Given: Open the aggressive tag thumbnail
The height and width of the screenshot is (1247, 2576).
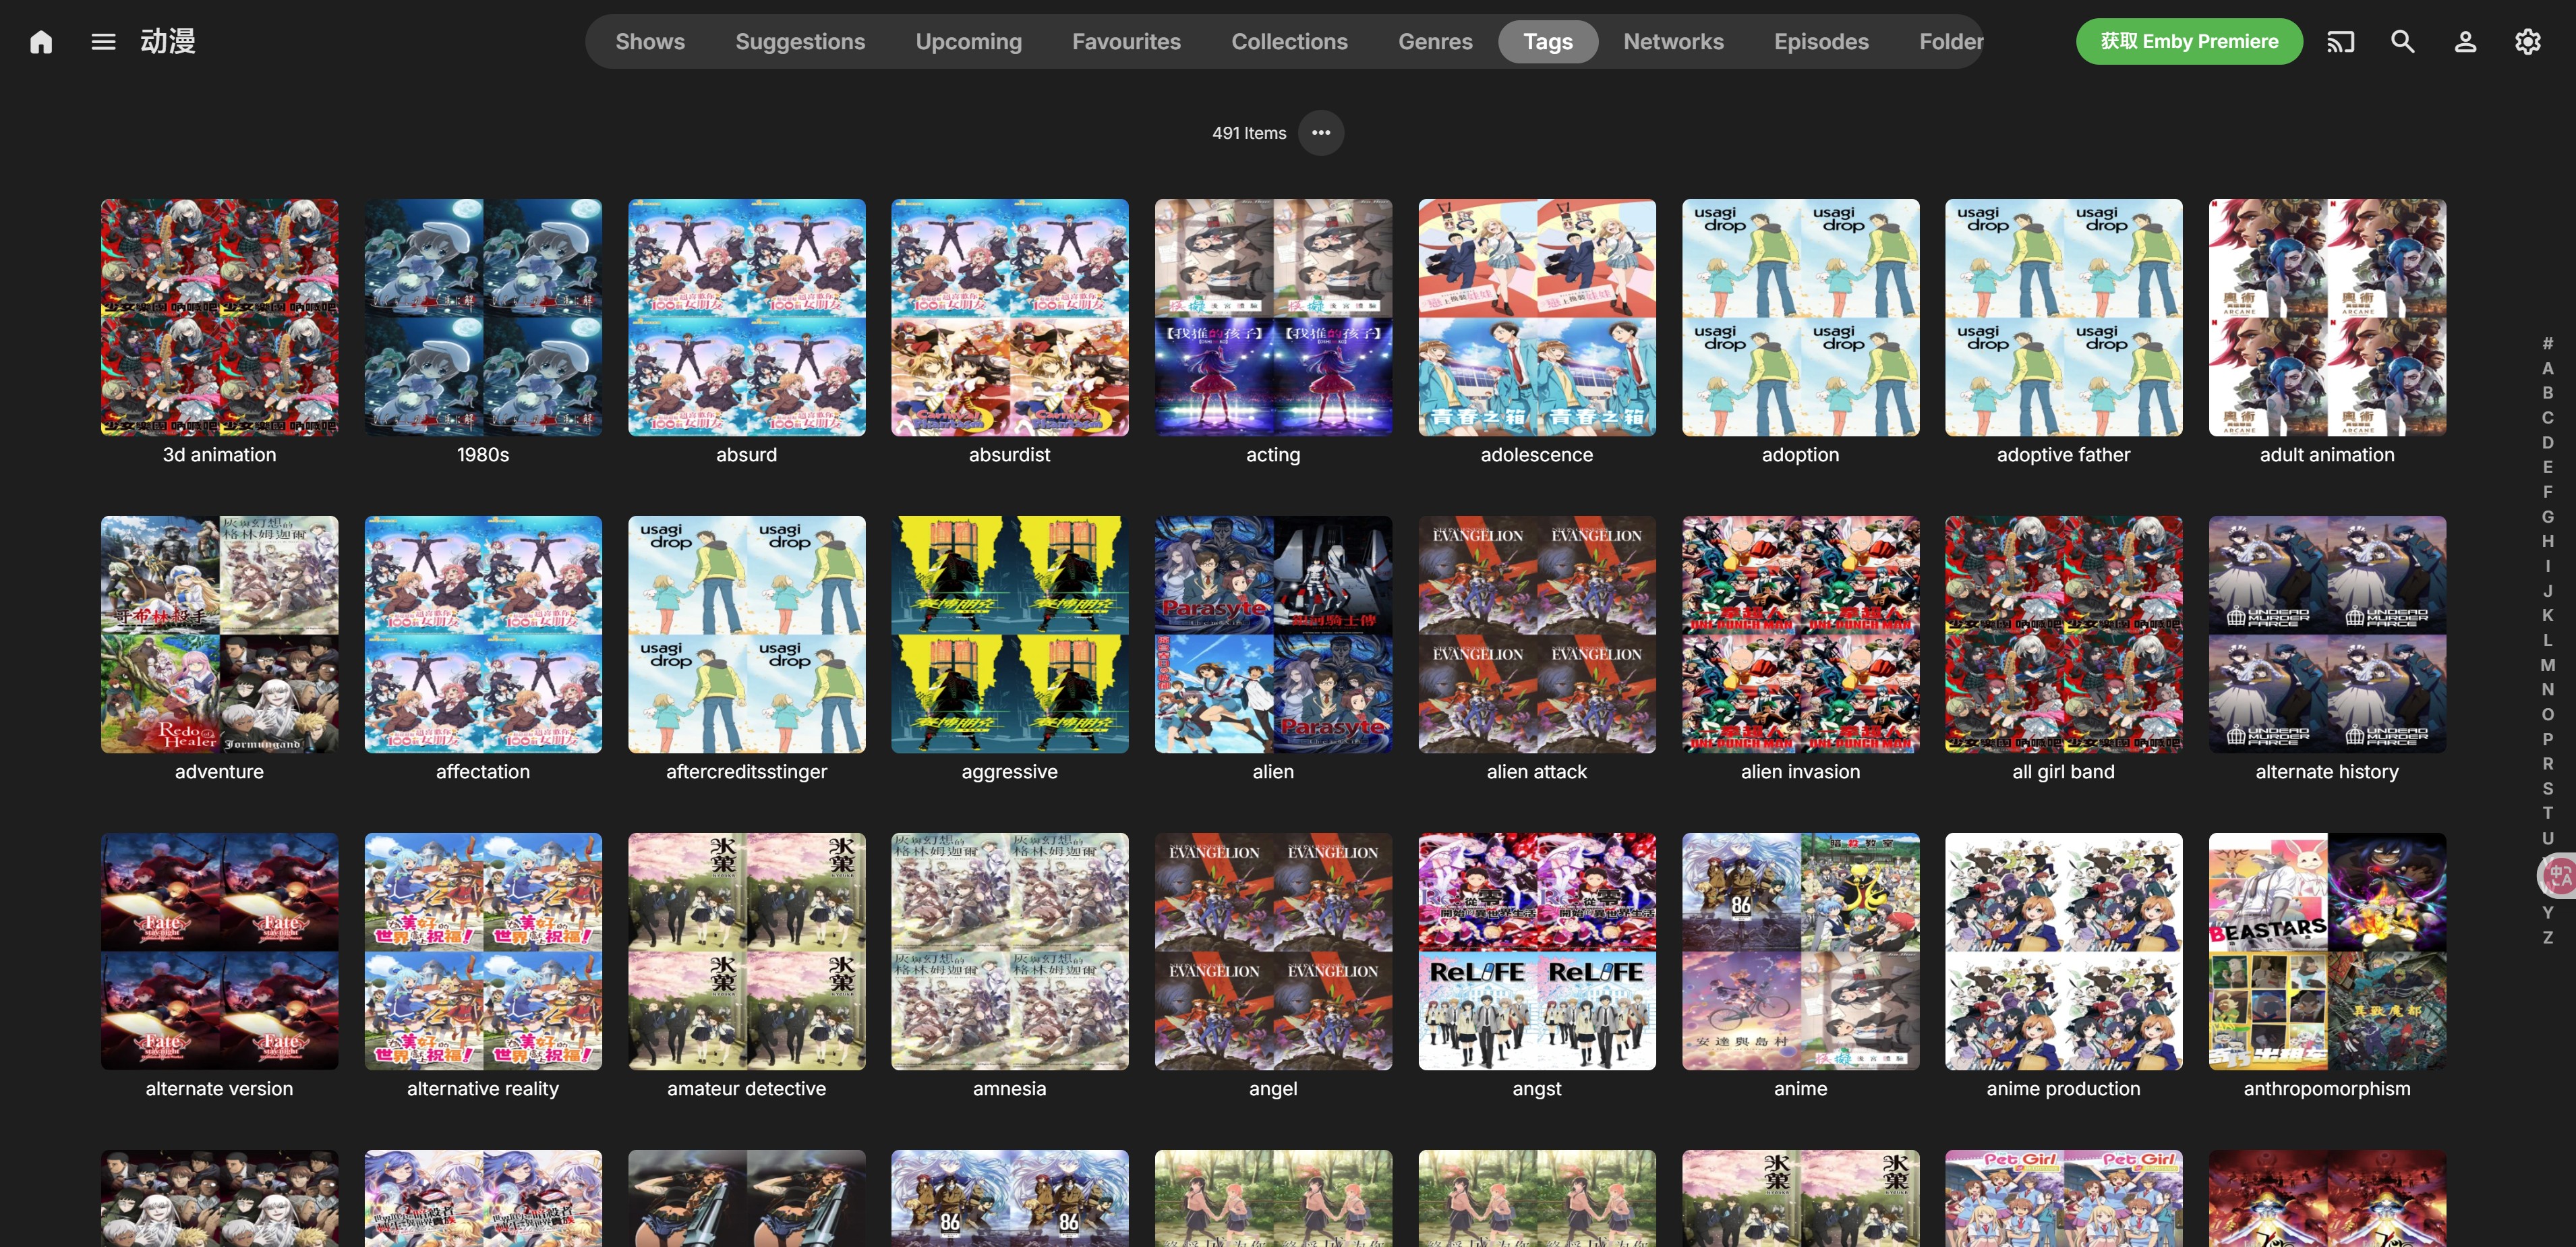Looking at the screenshot, I should point(1009,634).
